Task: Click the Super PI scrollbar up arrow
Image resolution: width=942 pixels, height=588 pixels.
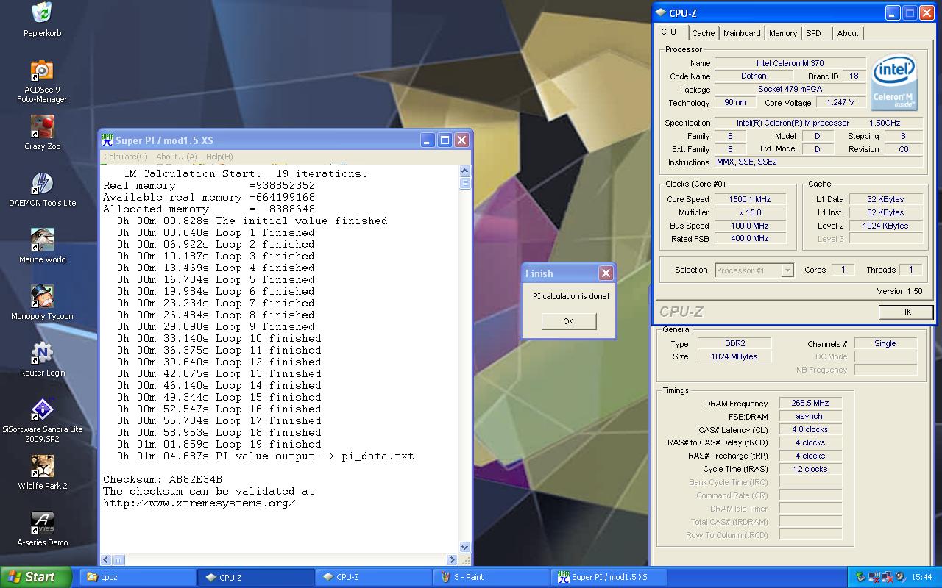Action: coord(464,171)
